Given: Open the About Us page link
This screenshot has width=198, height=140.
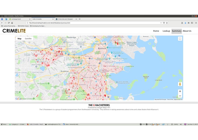Looking at the screenshot, I should [x=187, y=31].
